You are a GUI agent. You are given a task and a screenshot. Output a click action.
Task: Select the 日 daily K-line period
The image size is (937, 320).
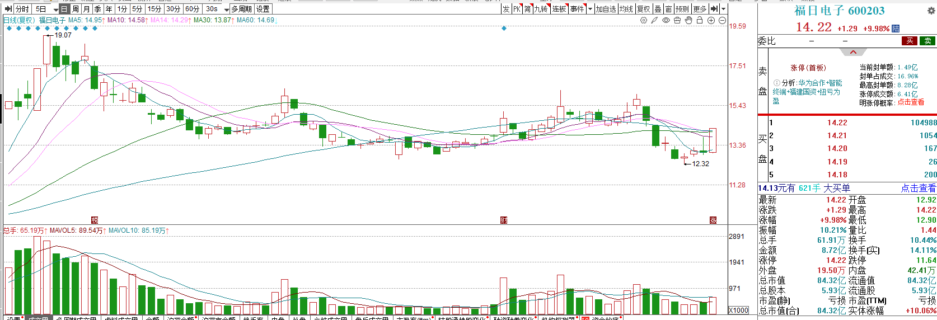[64, 9]
